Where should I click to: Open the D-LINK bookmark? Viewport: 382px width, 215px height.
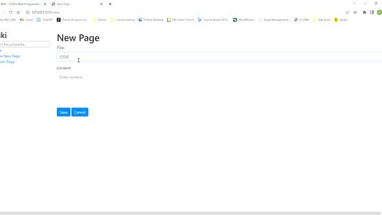[301, 20]
